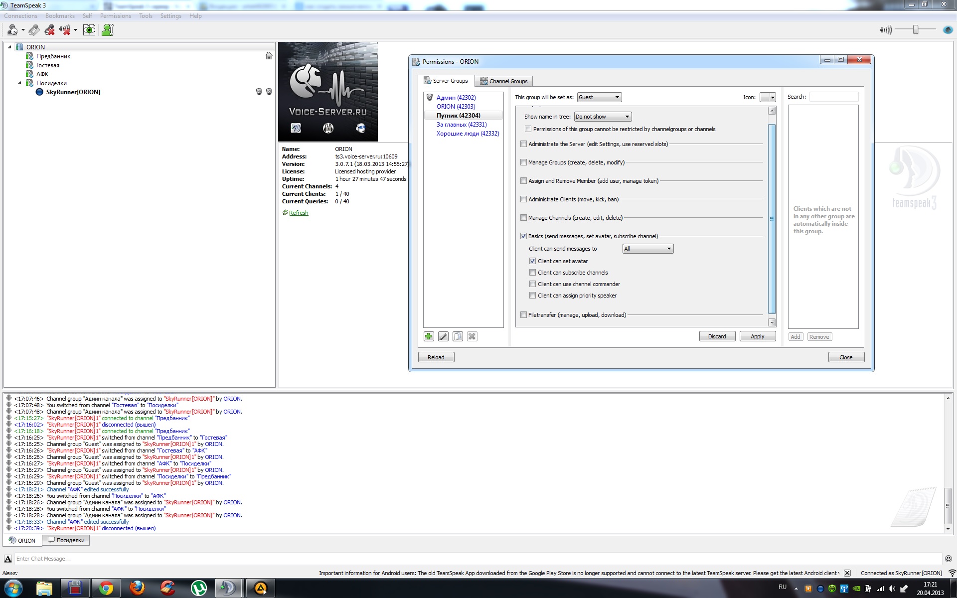
Task: Delete selected server group X icon
Action: 472,336
